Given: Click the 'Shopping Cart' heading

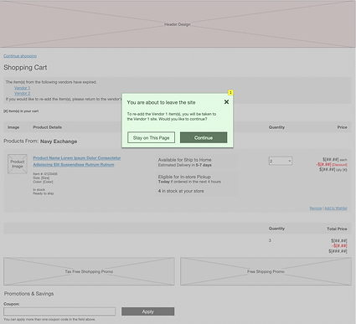Looking at the screenshot, I should (x=25, y=68).
